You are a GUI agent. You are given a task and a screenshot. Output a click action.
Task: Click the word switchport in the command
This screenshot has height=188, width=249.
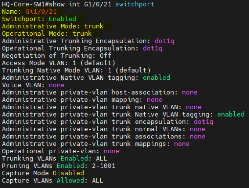[x=135, y=4]
